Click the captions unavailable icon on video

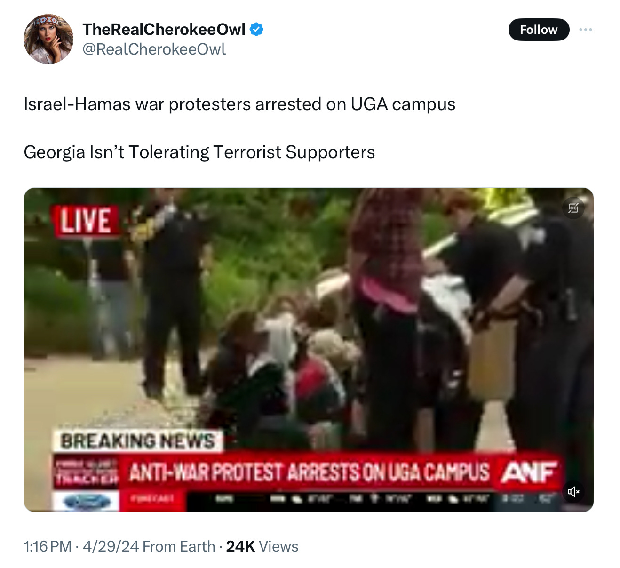click(573, 208)
